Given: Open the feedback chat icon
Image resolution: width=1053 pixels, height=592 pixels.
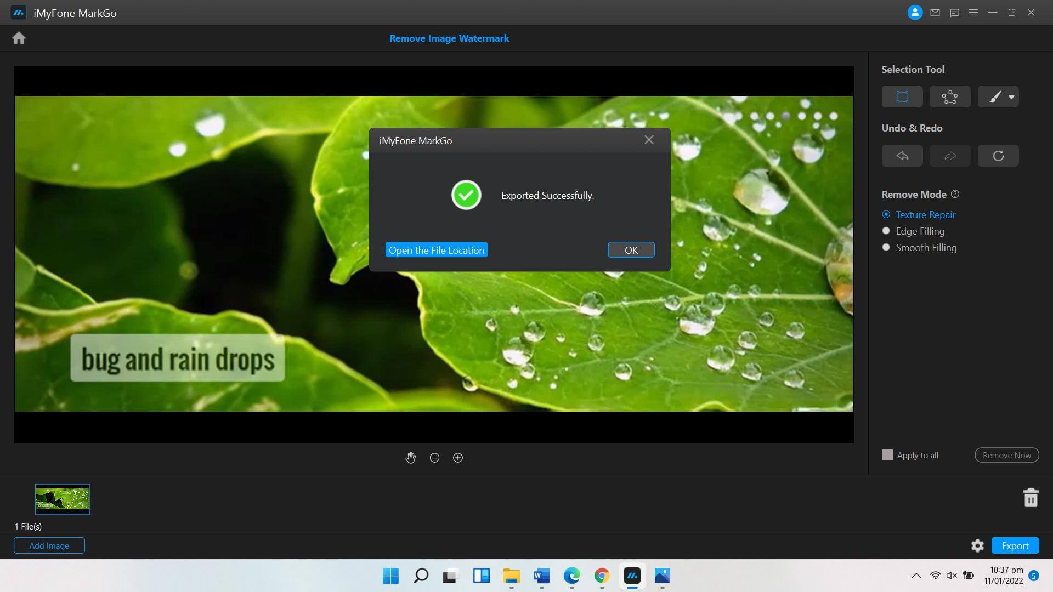Looking at the screenshot, I should [x=954, y=12].
